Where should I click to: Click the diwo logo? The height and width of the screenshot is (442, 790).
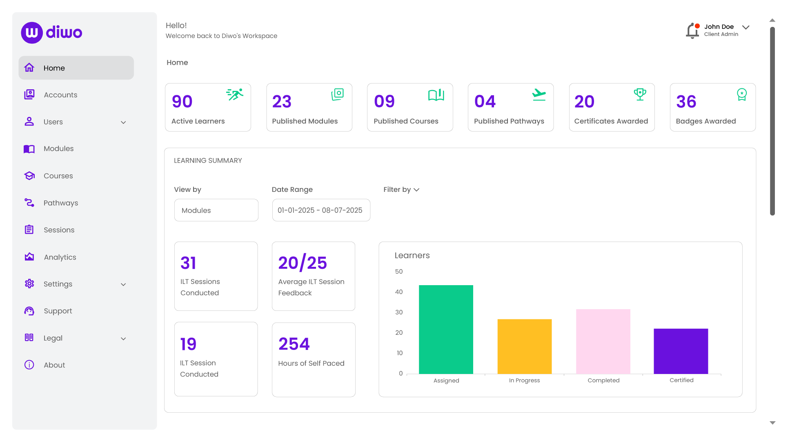[51, 33]
